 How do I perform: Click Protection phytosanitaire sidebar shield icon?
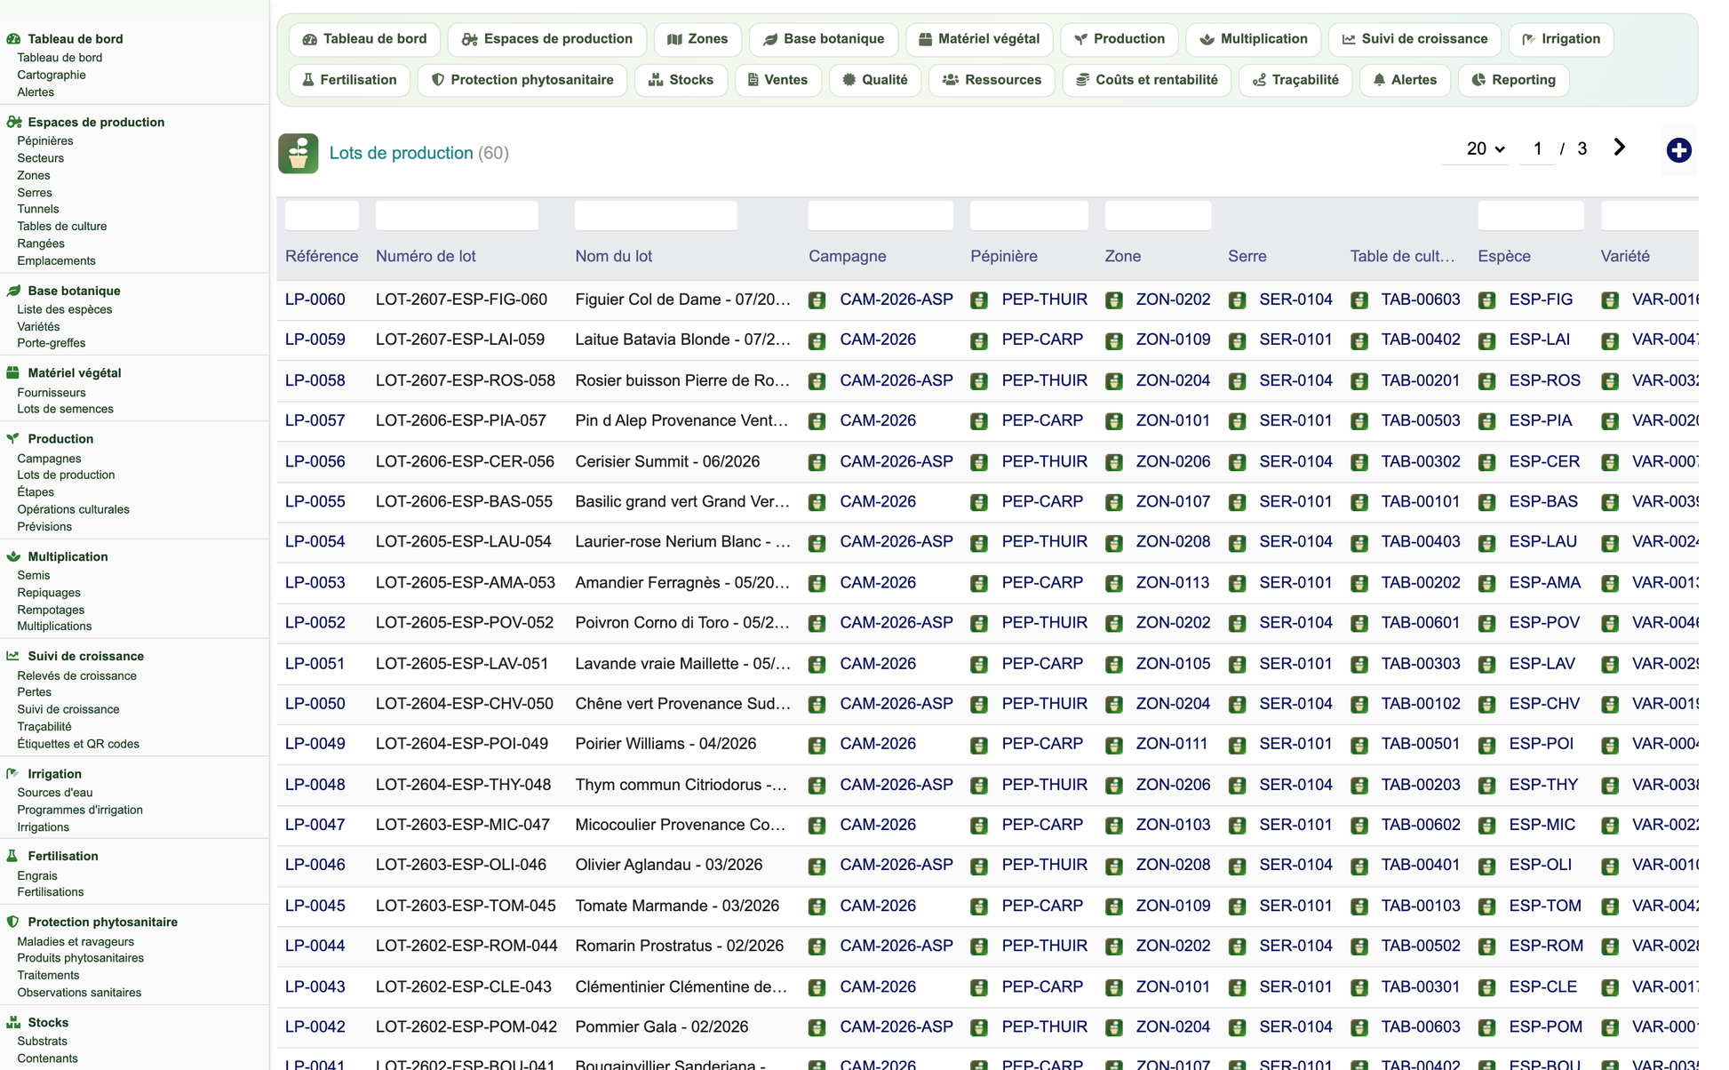13,922
